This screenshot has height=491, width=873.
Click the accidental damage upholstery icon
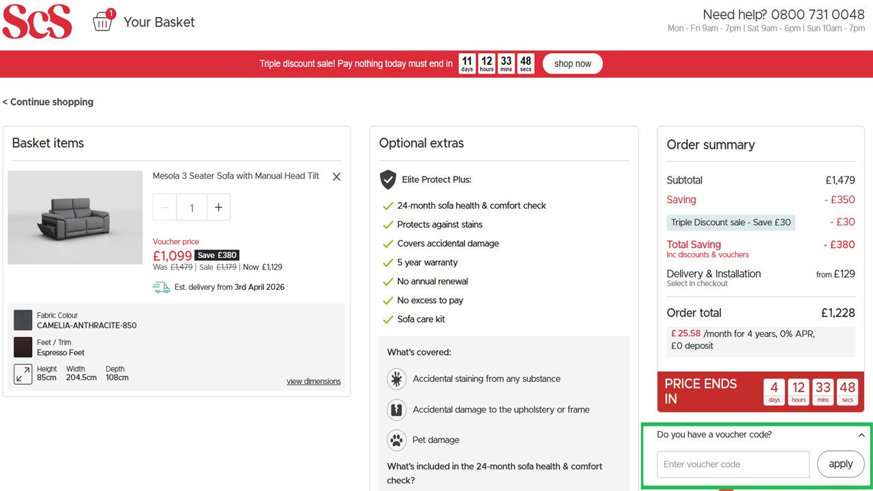tap(396, 409)
